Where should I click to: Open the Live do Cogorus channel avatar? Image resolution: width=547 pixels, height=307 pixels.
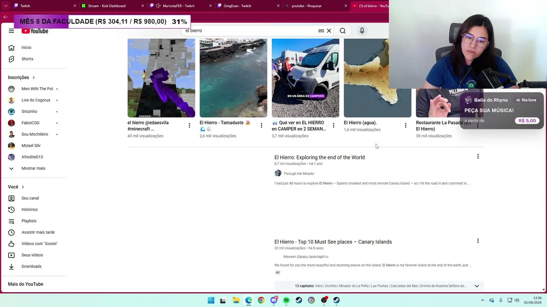[12, 100]
